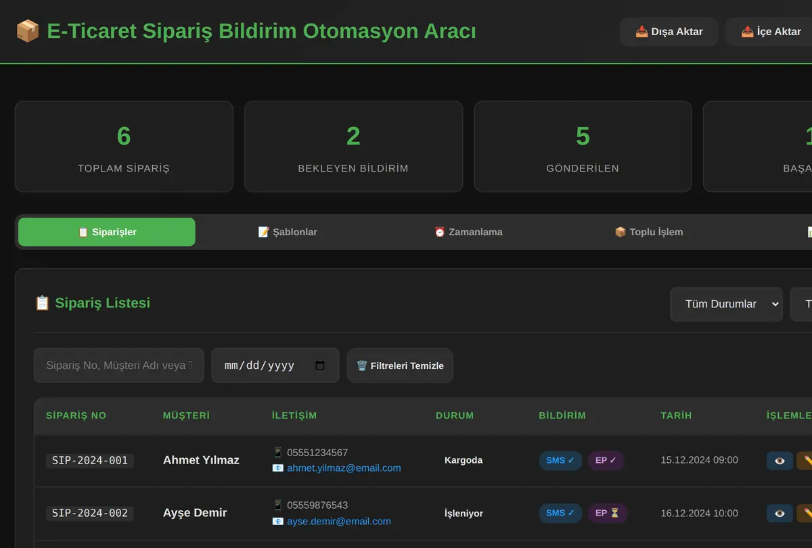Click Filtreleri Temizle button

point(400,366)
